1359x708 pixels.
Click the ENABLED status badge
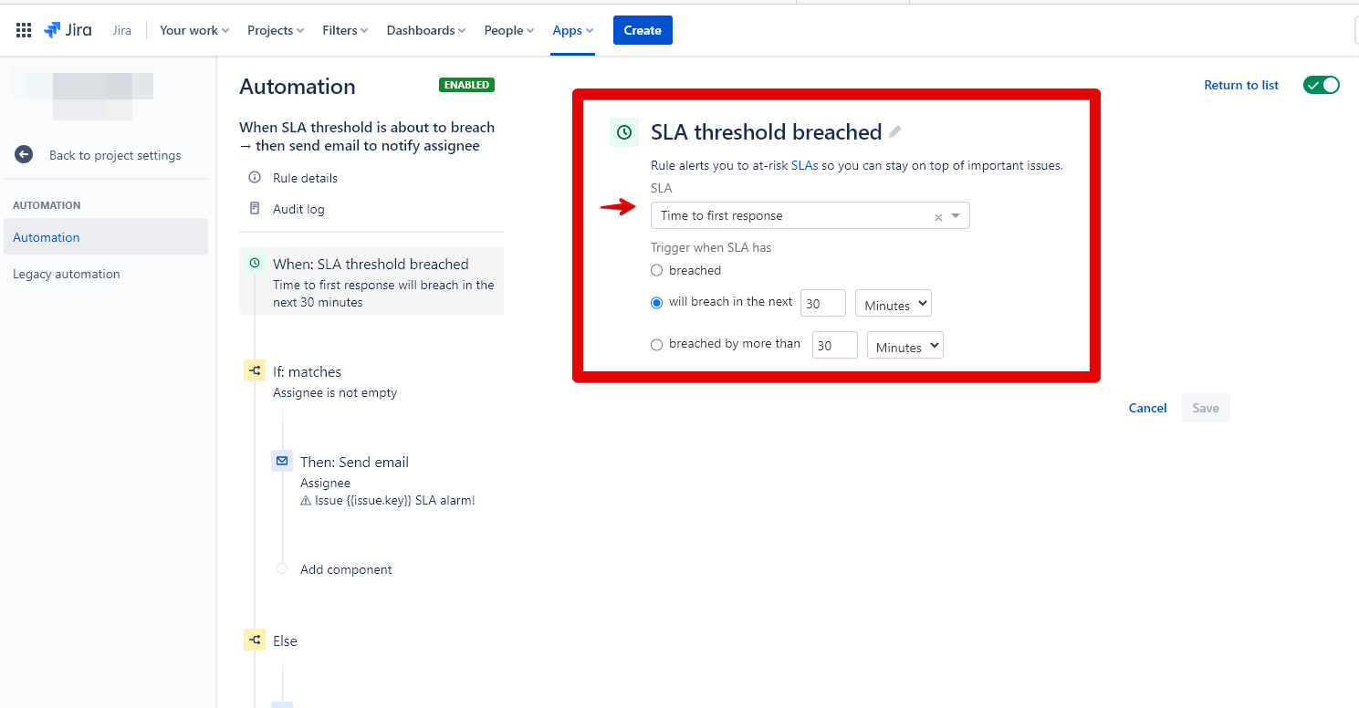(x=466, y=85)
